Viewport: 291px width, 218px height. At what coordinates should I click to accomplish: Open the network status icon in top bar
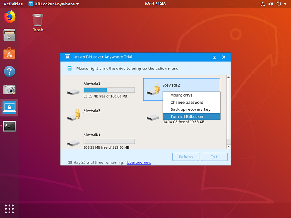pyautogui.click(x=263, y=4)
